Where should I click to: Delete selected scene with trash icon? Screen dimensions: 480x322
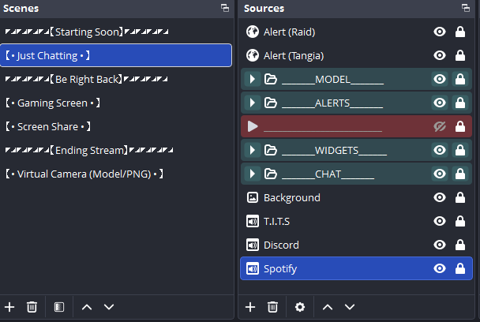pos(32,307)
